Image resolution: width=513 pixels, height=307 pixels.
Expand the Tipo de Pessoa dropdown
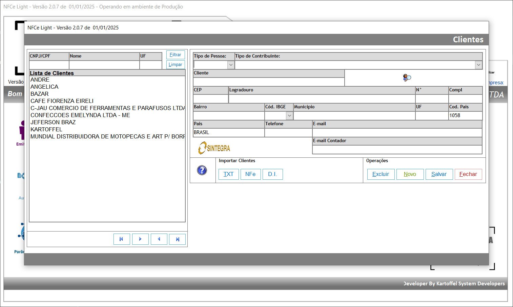click(231, 65)
